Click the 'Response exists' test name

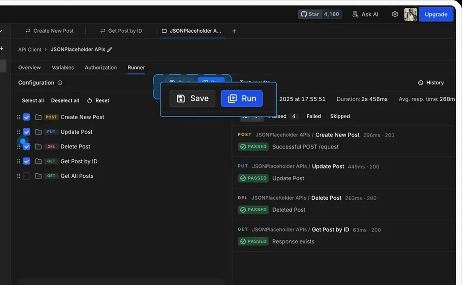[293, 242]
